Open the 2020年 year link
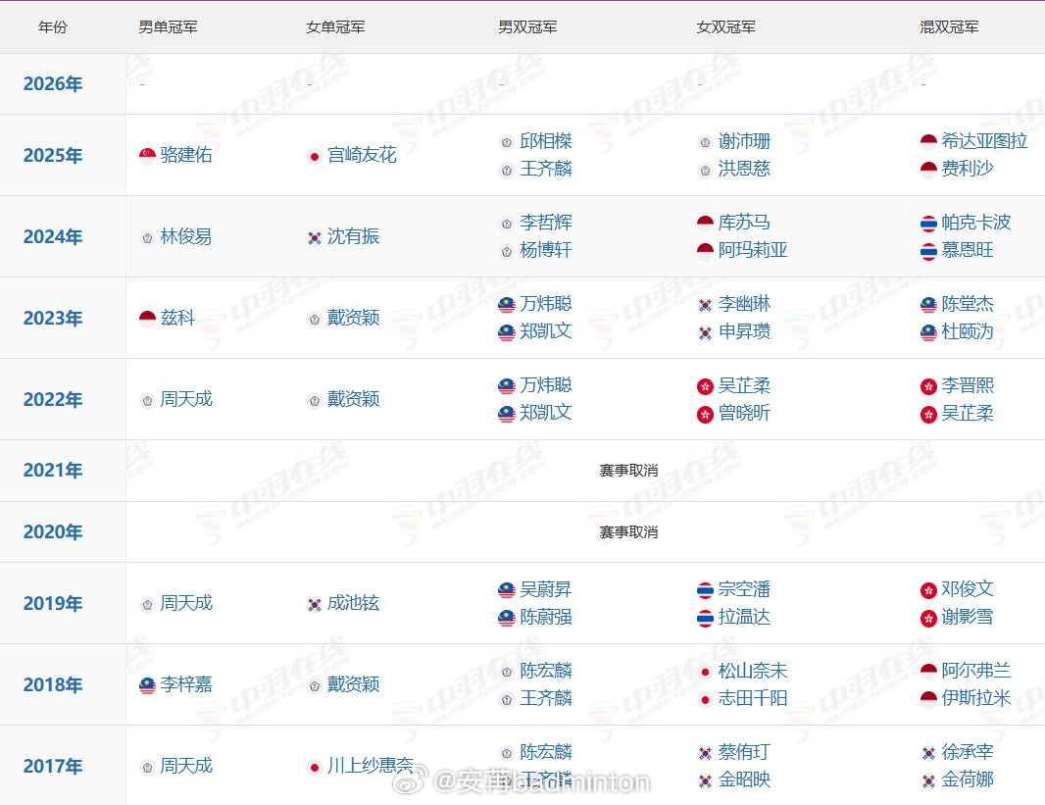Viewport: 1045px width, 805px height. 53,531
